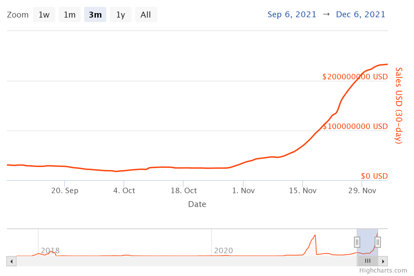Screen dimensions: 414x276
Task: Show All data with zoom button
Action: tap(146, 15)
